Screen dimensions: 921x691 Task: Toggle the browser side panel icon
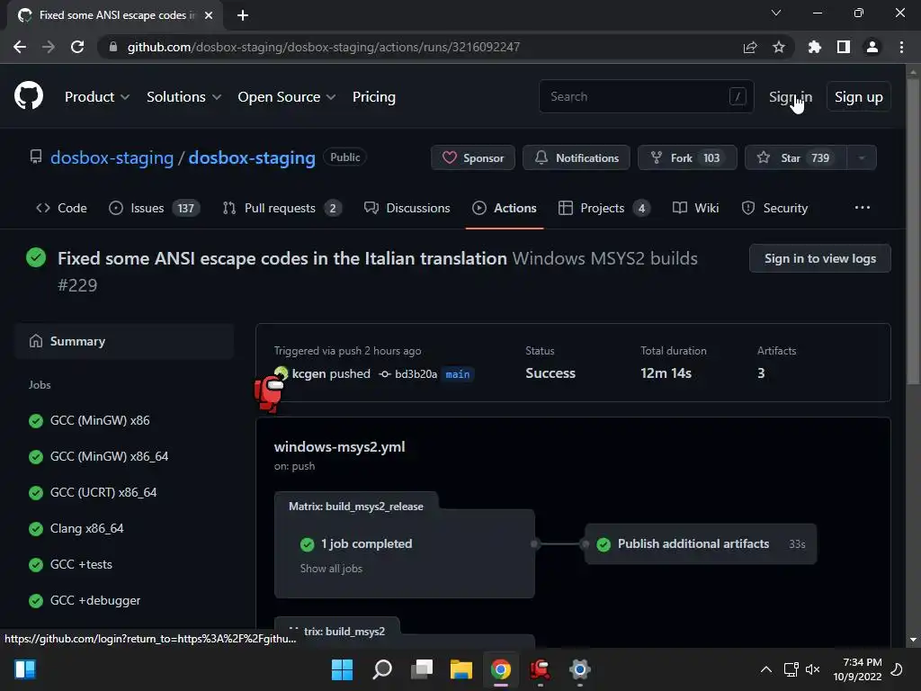pos(844,47)
